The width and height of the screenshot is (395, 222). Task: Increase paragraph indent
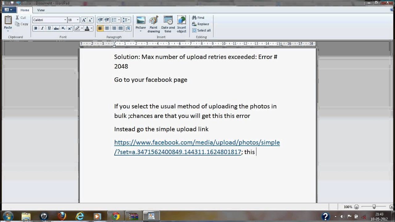tap(107, 20)
